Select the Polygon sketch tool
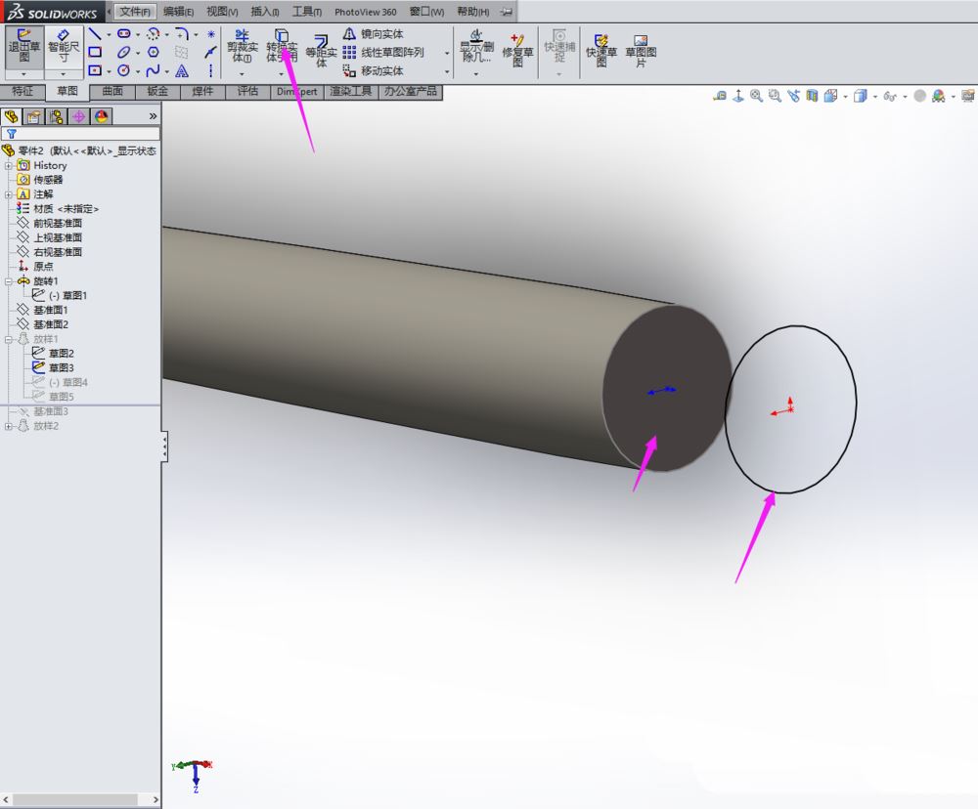The width and height of the screenshot is (978, 809). coord(153,53)
